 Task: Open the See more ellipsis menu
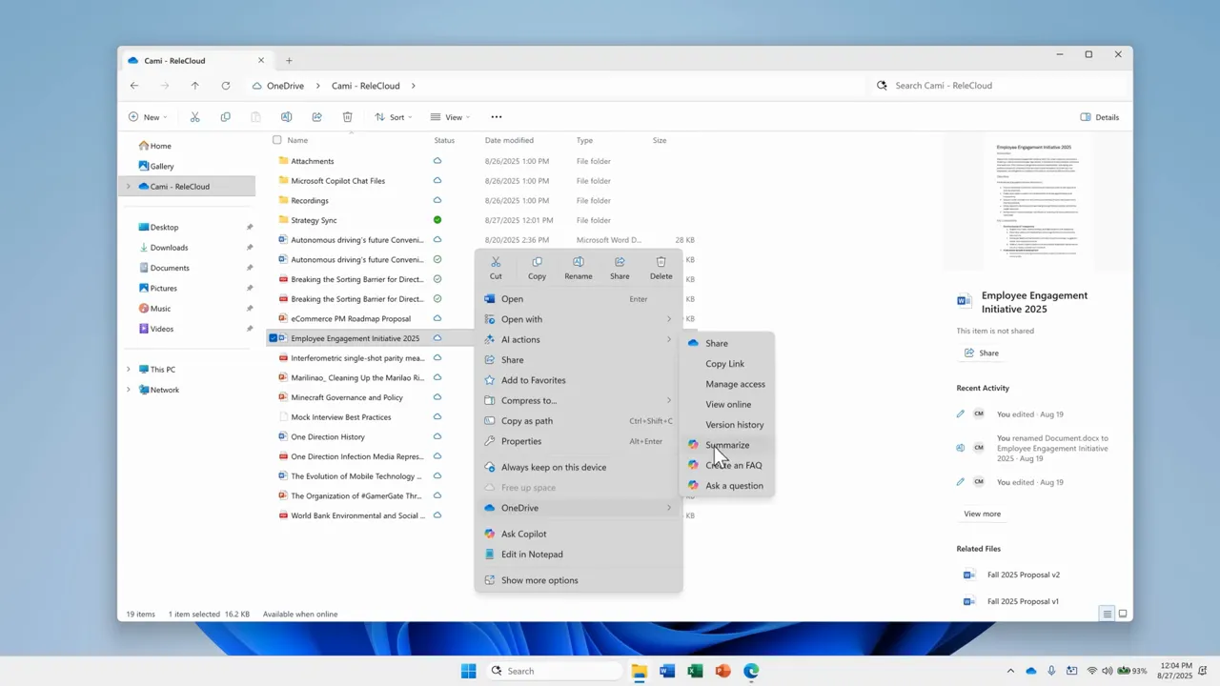coord(496,117)
